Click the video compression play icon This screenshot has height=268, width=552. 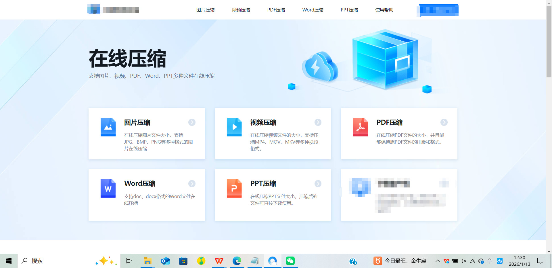click(x=234, y=127)
